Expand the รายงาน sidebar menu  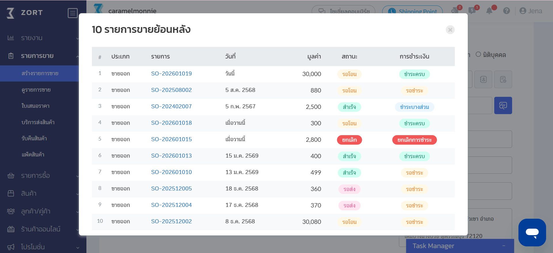point(32,38)
